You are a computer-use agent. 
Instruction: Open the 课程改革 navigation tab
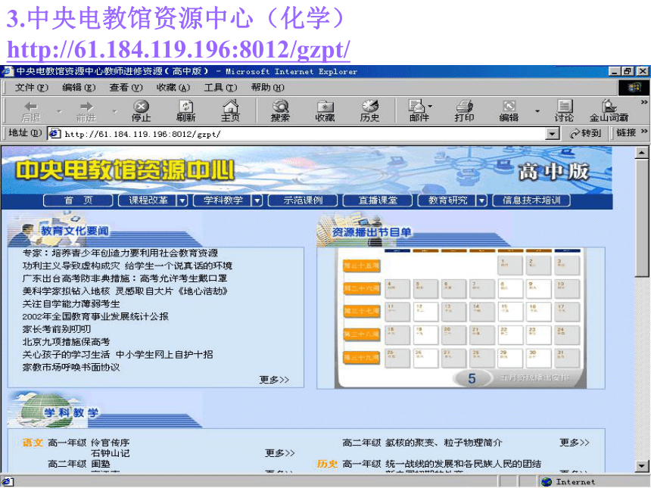tap(148, 200)
